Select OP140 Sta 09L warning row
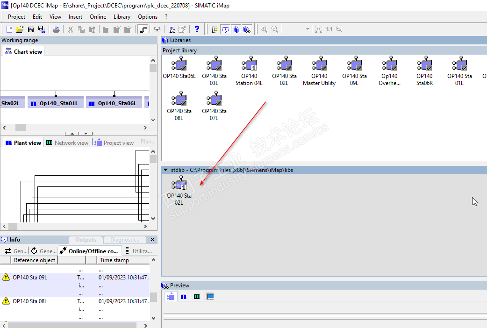 coord(75,285)
